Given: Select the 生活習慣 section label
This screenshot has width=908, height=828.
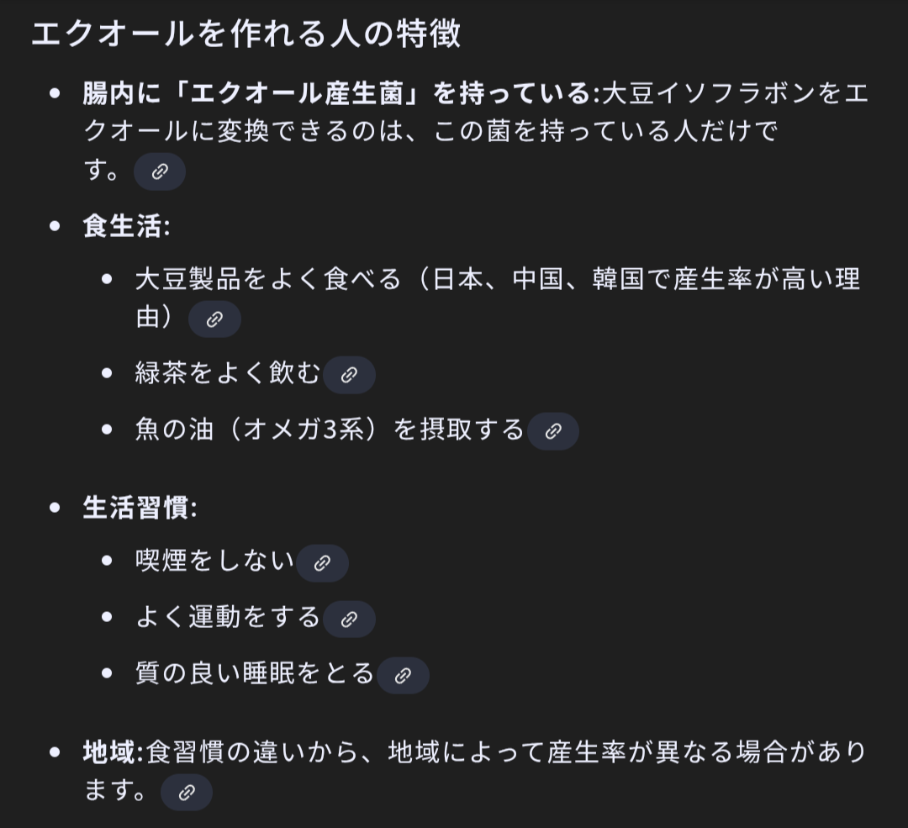Looking at the screenshot, I should [x=137, y=509].
